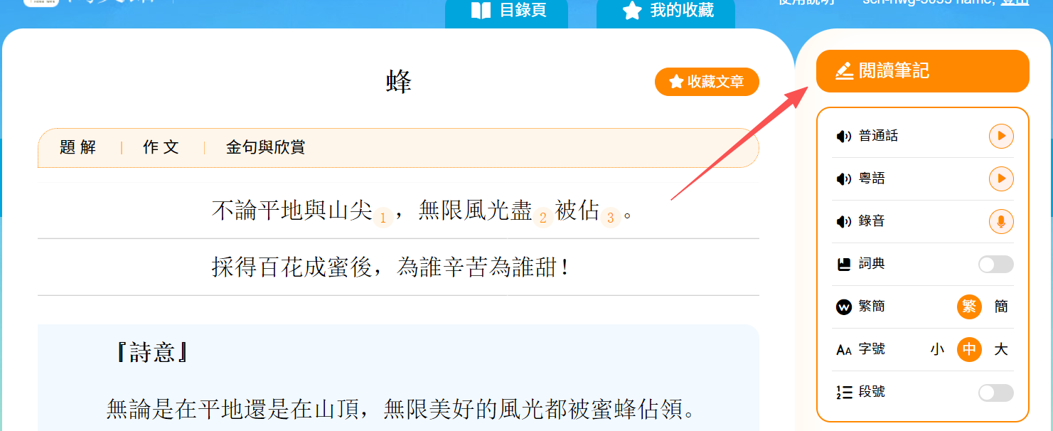Toggle the 詞典 dictionary switch
Viewport: 1053px width, 431px height.
point(995,265)
